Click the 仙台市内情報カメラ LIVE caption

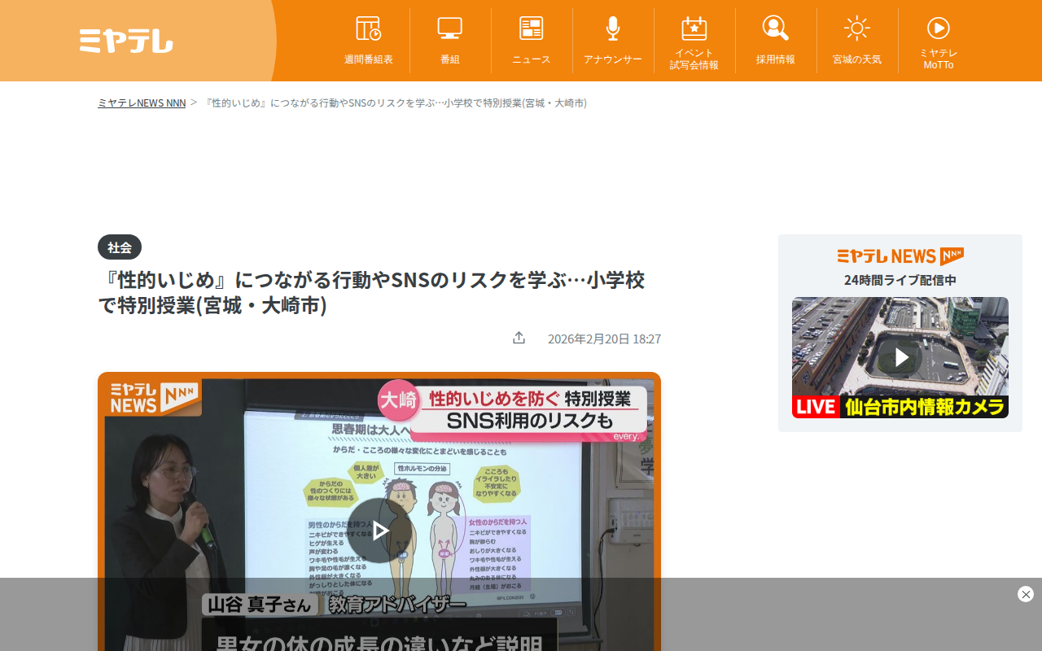pyautogui.click(x=900, y=407)
